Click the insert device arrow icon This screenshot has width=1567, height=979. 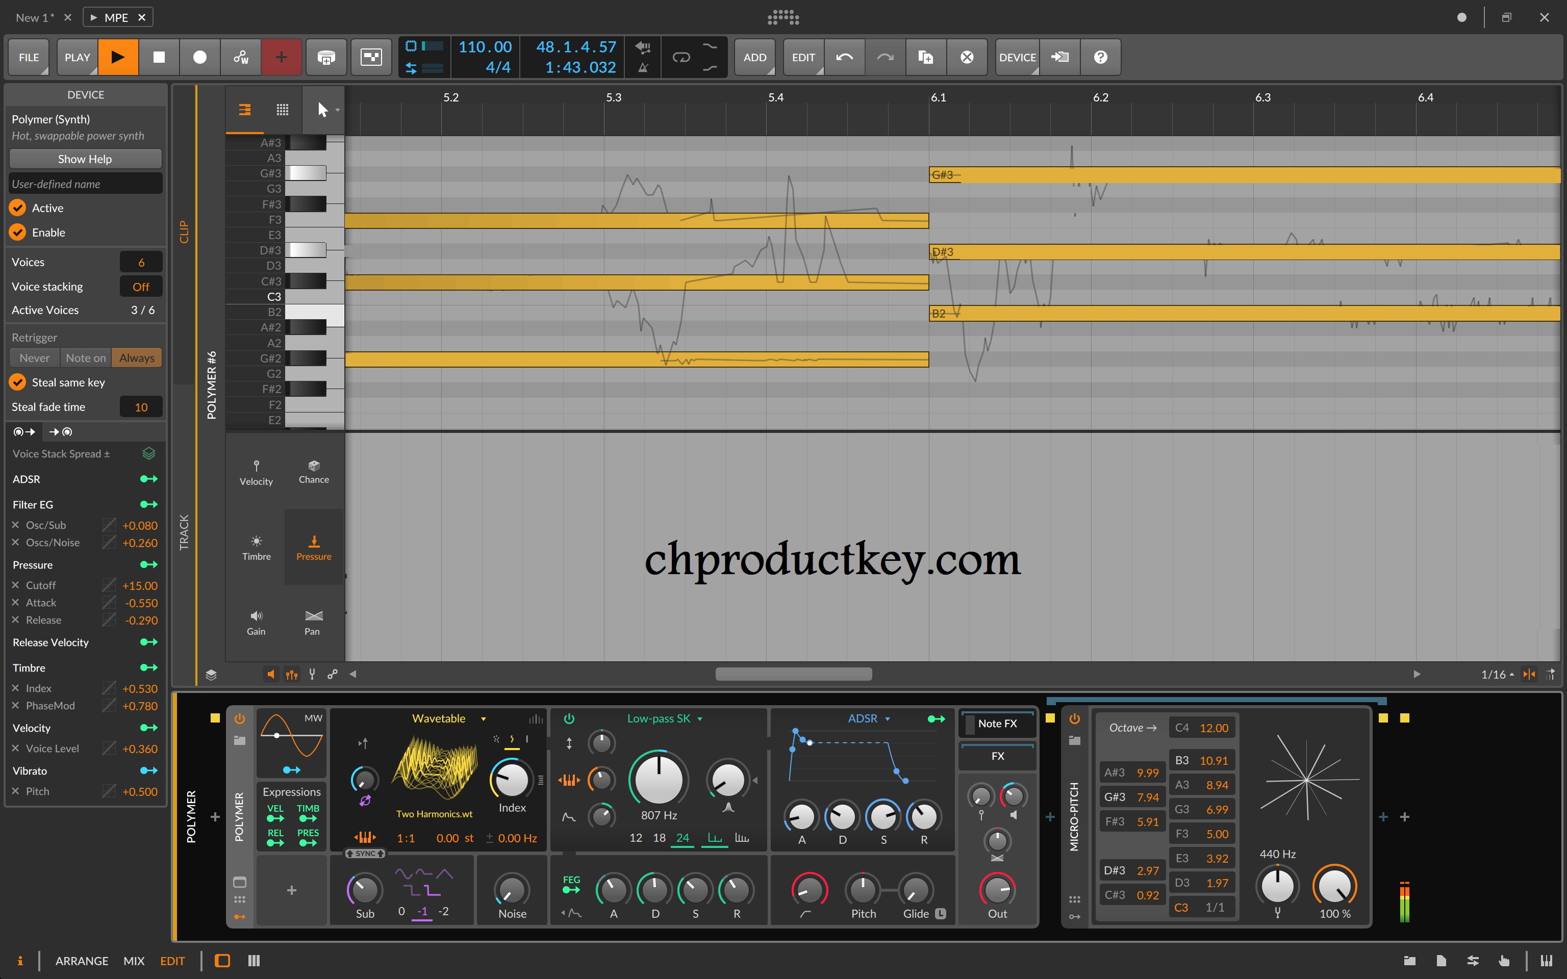(1059, 57)
